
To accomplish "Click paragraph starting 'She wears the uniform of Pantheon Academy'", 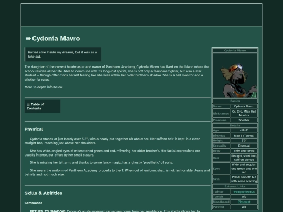I will click(117, 172).
